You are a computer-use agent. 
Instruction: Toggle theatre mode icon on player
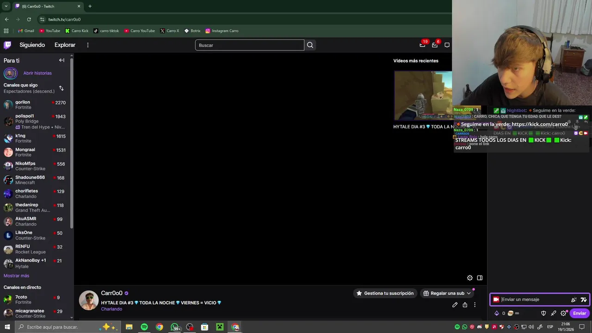click(480, 278)
